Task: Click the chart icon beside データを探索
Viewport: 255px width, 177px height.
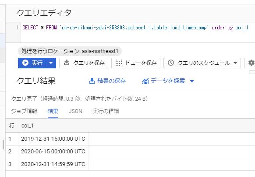Action: [145, 81]
